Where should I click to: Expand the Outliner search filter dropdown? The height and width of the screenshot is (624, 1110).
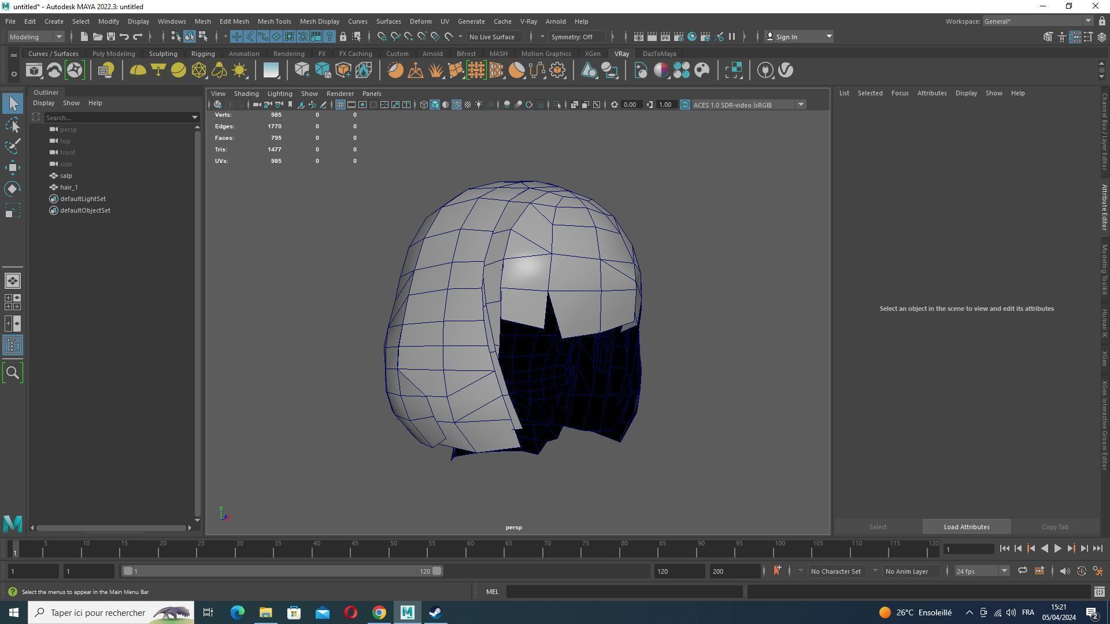(x=195, y=117)
